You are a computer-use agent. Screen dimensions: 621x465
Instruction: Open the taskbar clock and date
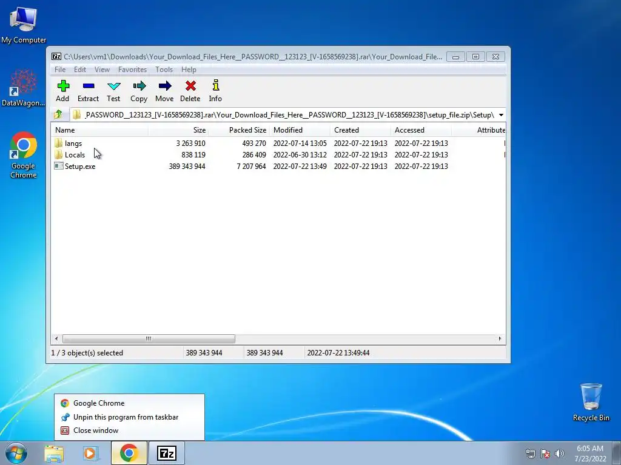(590, 453)
